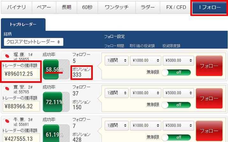Switch to the ペアー tab
228x142 pixels.
(x=44, y=7)
